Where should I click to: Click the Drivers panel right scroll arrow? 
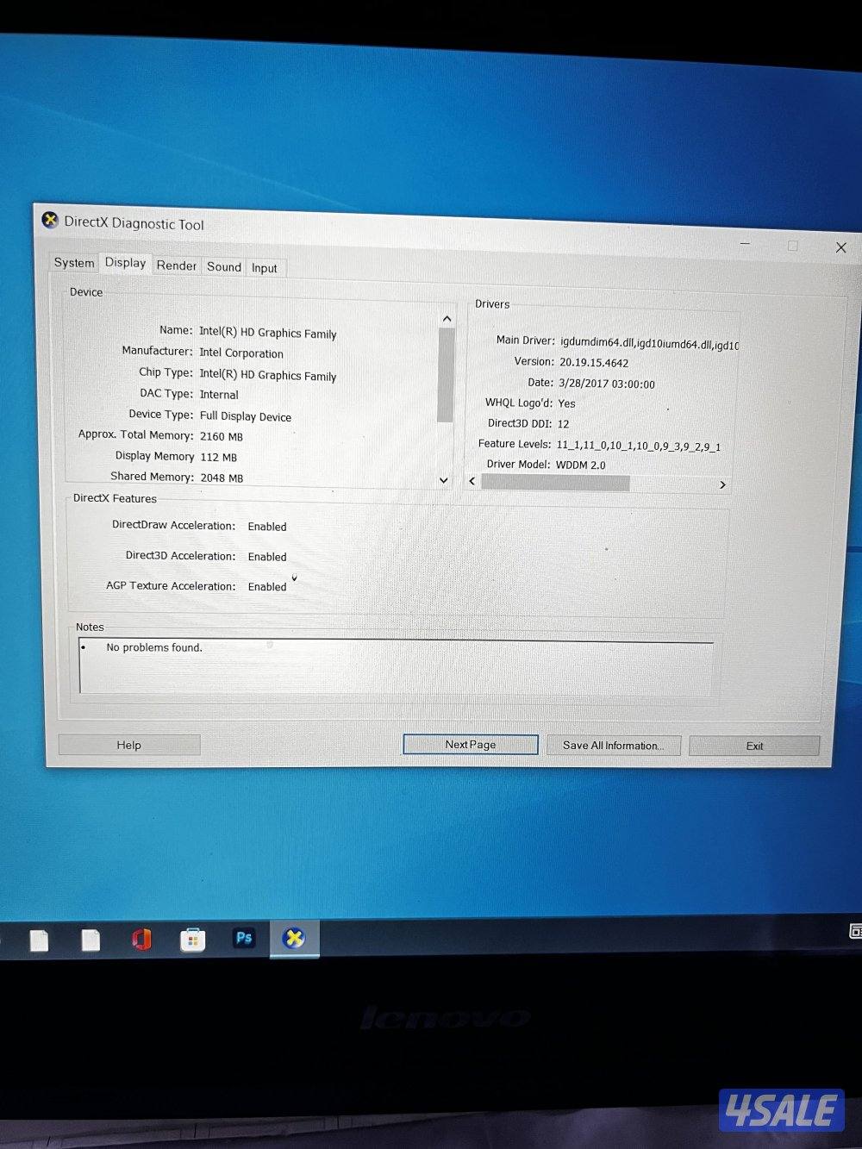tap(722, 484)
